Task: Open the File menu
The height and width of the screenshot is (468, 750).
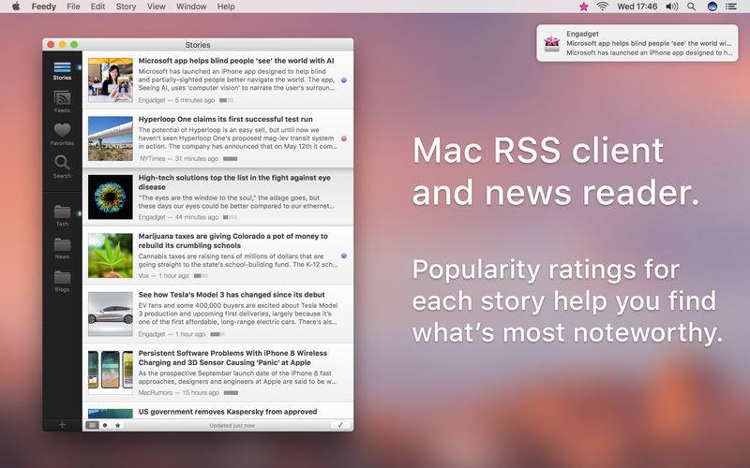Action: 73,7
